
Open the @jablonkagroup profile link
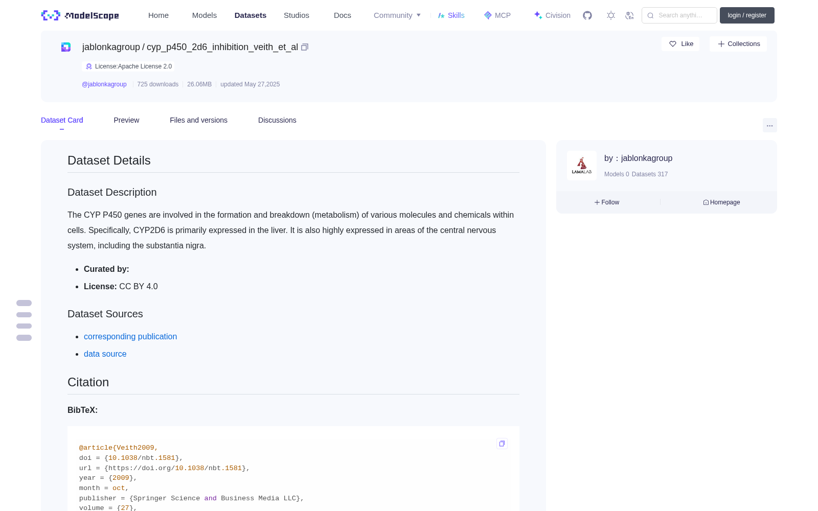tap(104, 84)
